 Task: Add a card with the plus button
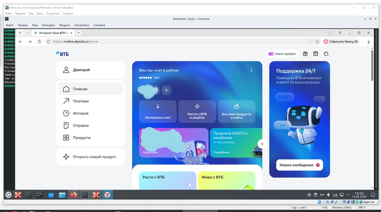(166, 90)
